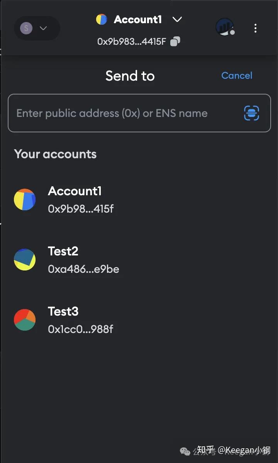Click the Test2 account avatar
This screenshot has width=278, height=463.
[x=25, y=260]
